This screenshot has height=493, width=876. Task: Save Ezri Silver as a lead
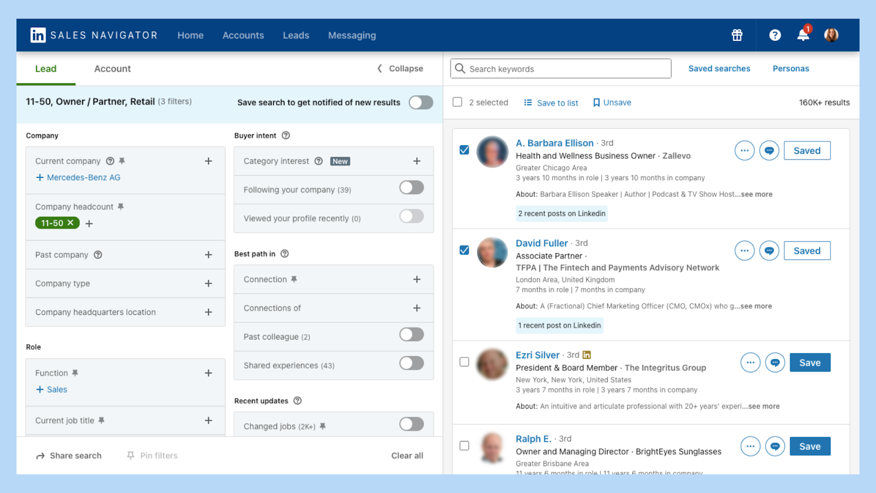coord(810,363)
